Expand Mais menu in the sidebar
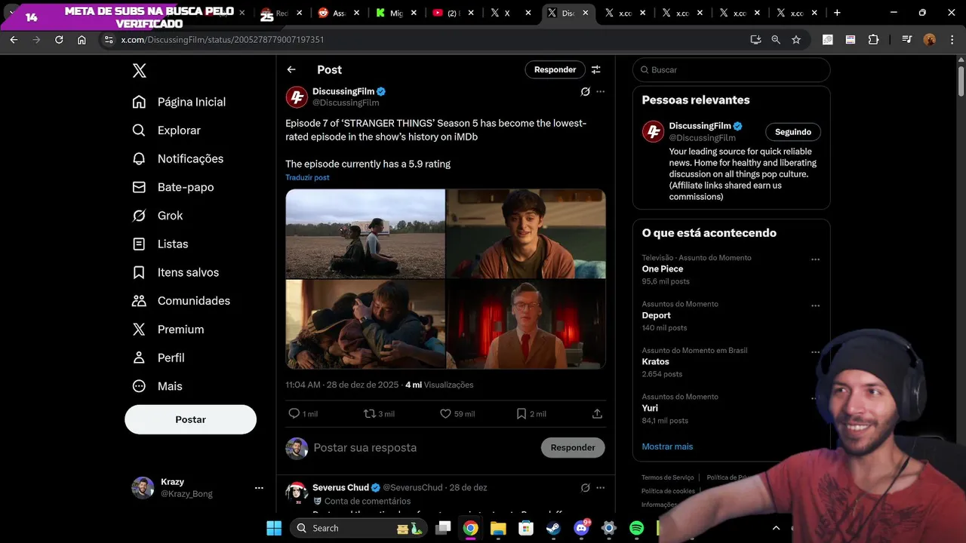The image size is (966, 543). click(157, 386)
